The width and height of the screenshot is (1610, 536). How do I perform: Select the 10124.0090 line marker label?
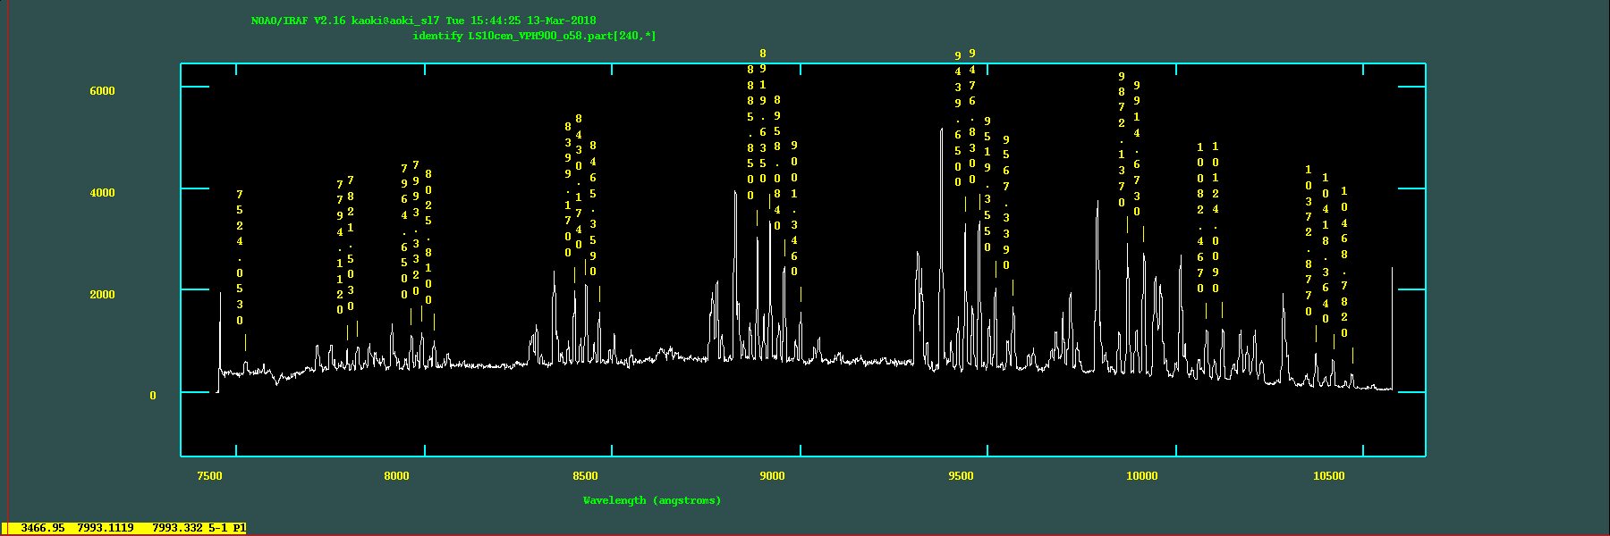(x=1216, y=217)
